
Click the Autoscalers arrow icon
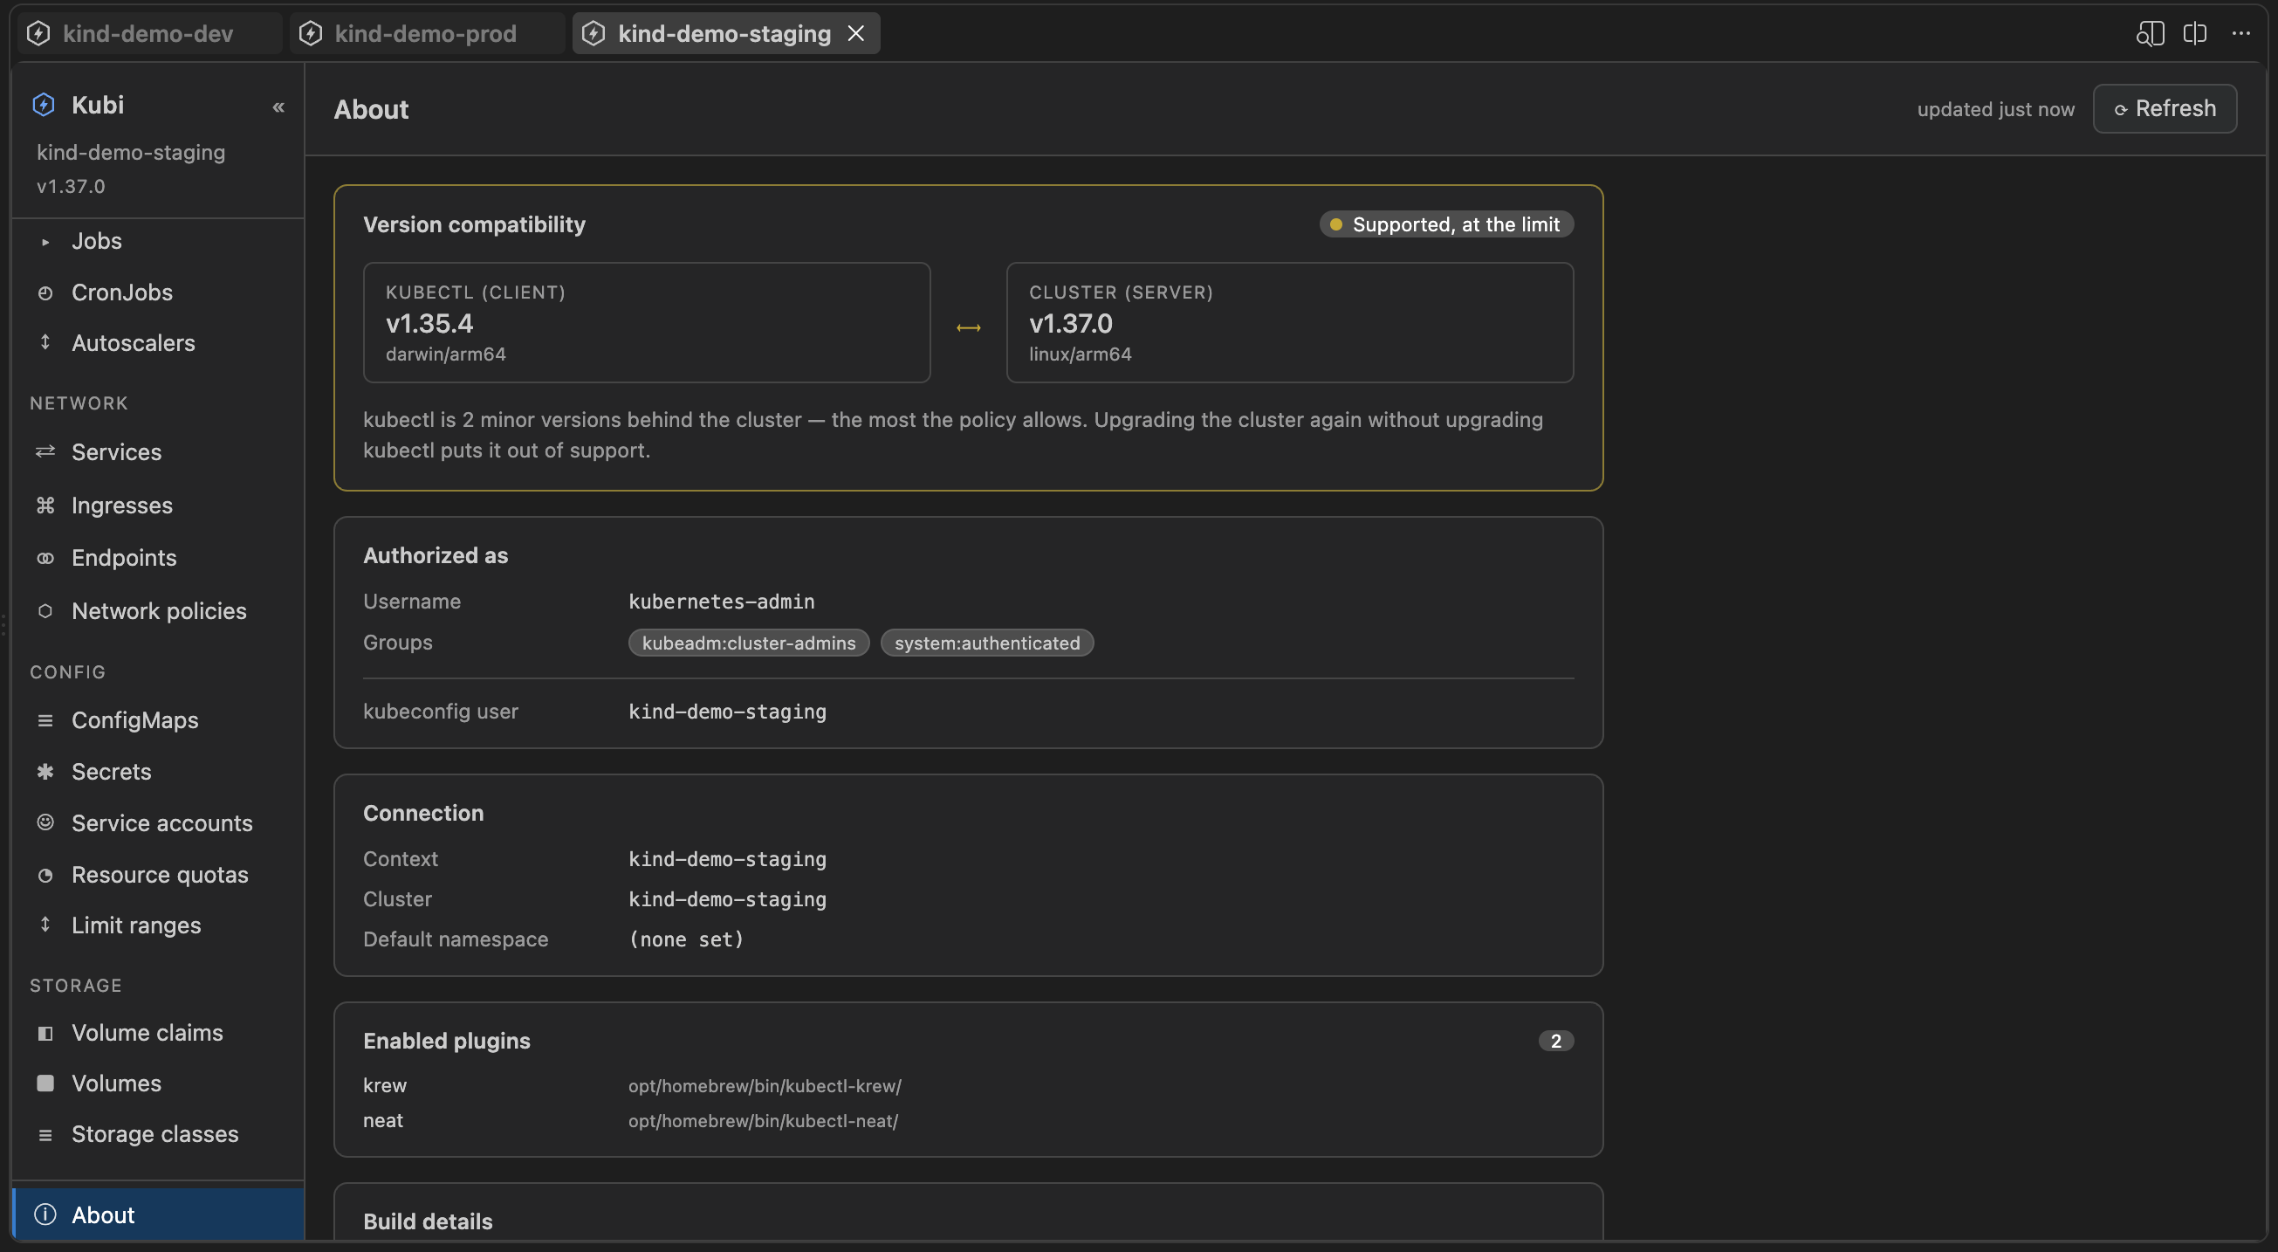[x=45, y=342]
